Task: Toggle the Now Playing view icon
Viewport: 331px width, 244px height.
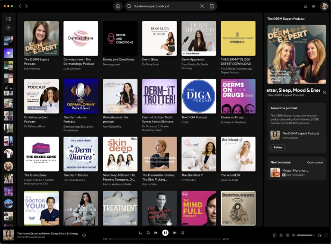Action: tap(275, 235)
